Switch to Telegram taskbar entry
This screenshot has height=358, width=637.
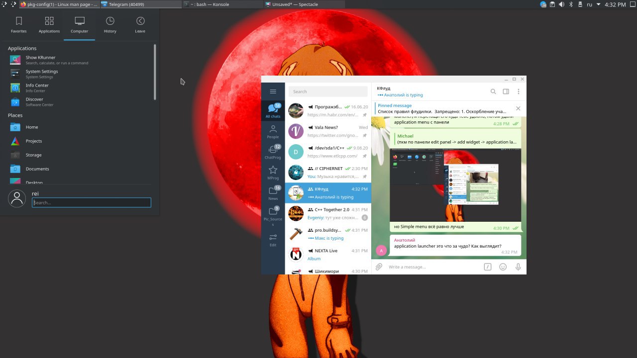tap(141, 4)
